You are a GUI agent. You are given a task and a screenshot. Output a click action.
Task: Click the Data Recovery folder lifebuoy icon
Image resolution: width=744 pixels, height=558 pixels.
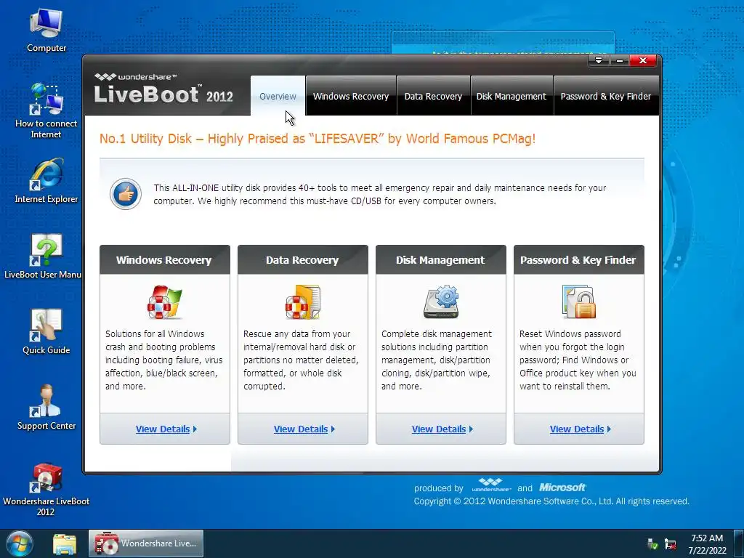303,302
